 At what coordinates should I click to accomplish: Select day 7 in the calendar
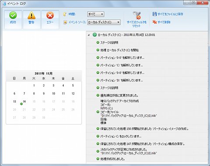pos(24,93)
